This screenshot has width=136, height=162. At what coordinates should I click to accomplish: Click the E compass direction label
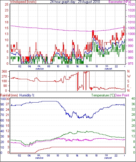[x=128, y=86]
